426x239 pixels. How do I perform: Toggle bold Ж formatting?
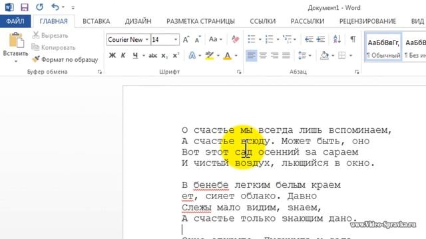112,56
